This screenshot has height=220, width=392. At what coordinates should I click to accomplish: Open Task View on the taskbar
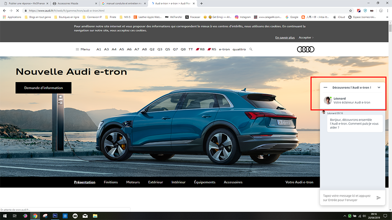coord(15,216)
